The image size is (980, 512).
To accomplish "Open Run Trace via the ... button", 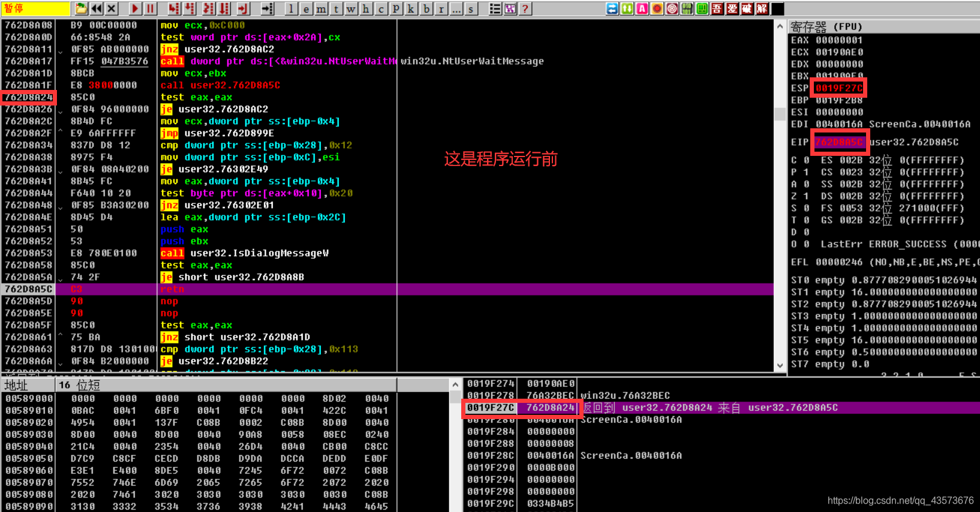I will point(456,8).
